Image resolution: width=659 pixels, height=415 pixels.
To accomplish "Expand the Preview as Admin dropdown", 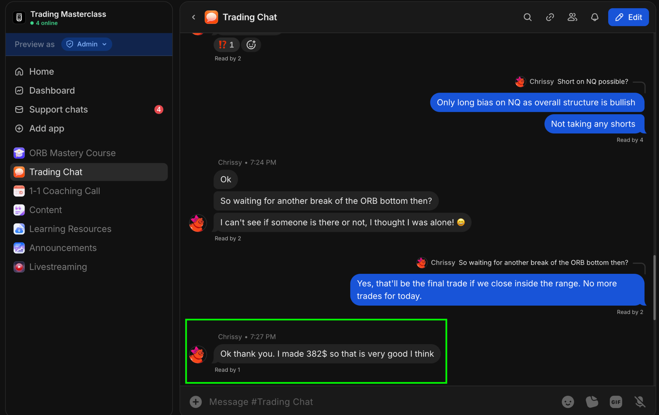I will point(87,44).
